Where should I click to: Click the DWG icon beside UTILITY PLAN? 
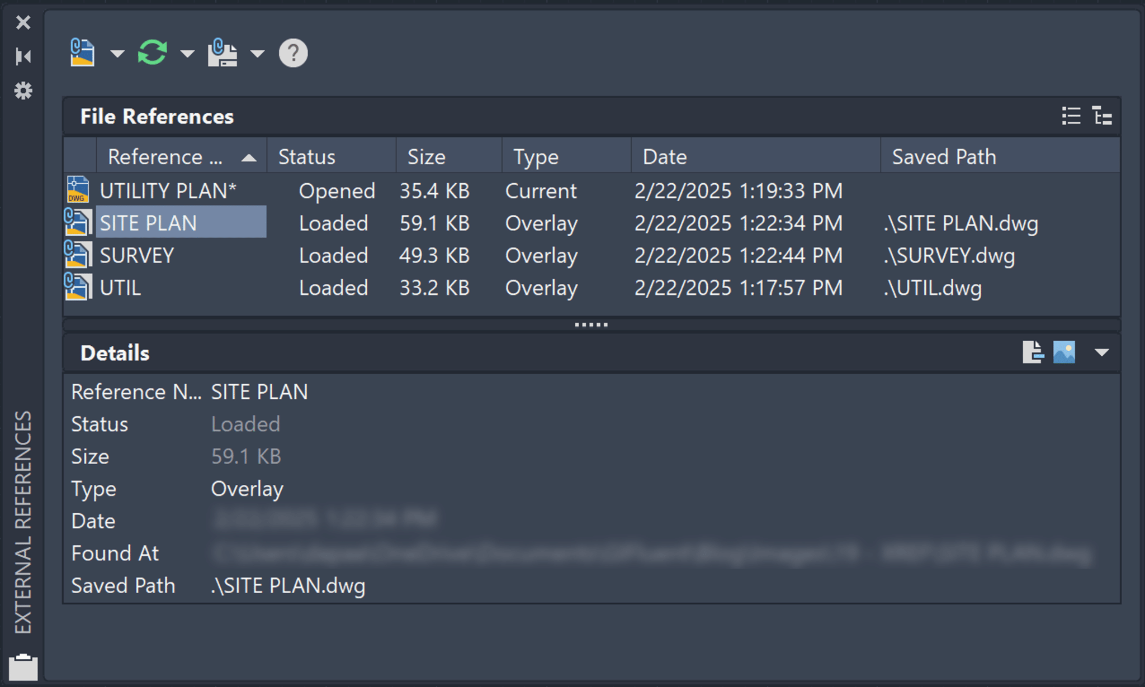click(78, 190)
